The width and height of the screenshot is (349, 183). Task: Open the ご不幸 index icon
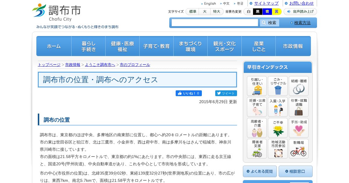(278, 128)
